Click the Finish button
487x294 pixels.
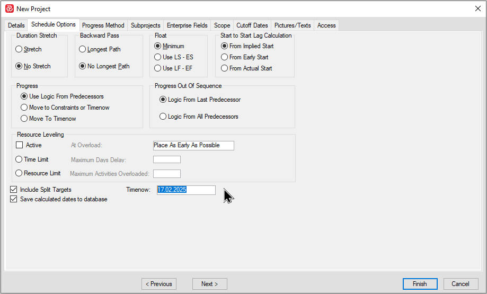(x=420, y=284)
